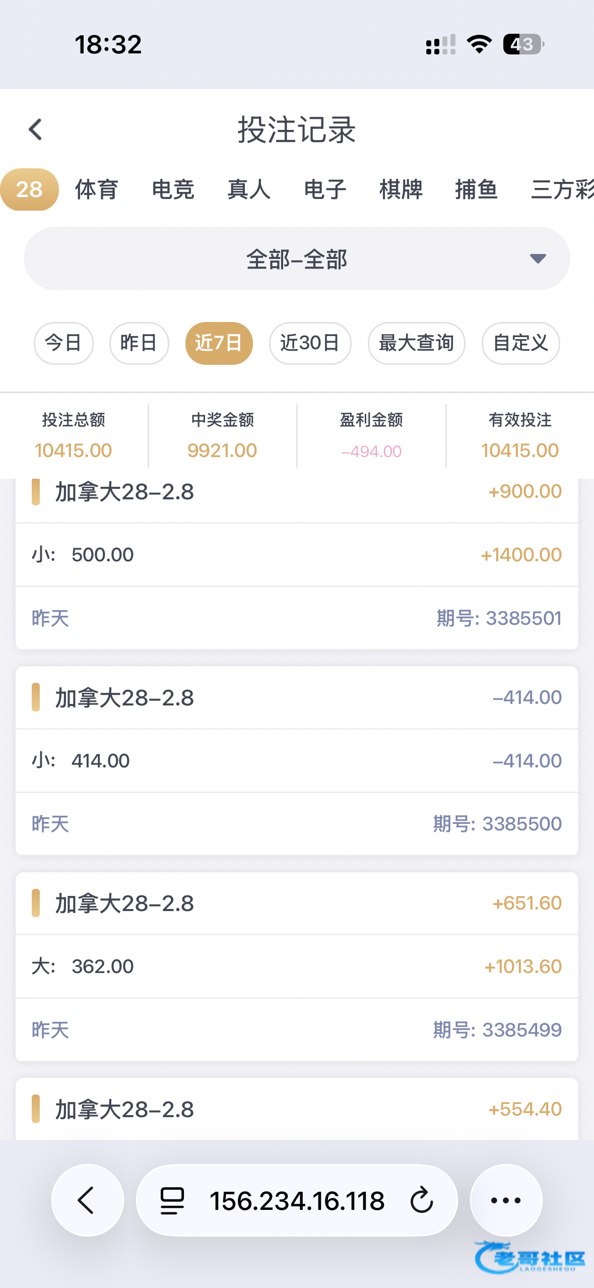The width and height of the screenshot is (594, 1288).
Task: Open the bet record for 期号 3385500
Action: [x=297, y=760]
